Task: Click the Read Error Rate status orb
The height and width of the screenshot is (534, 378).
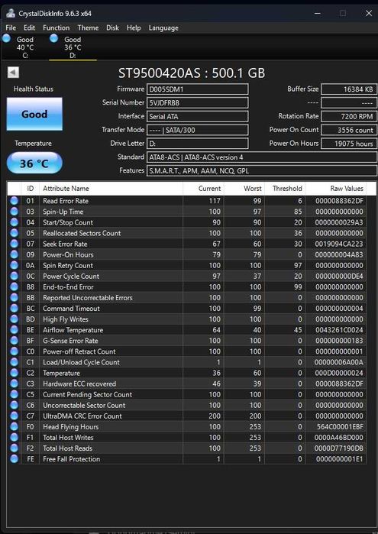Action: (14, 201)
